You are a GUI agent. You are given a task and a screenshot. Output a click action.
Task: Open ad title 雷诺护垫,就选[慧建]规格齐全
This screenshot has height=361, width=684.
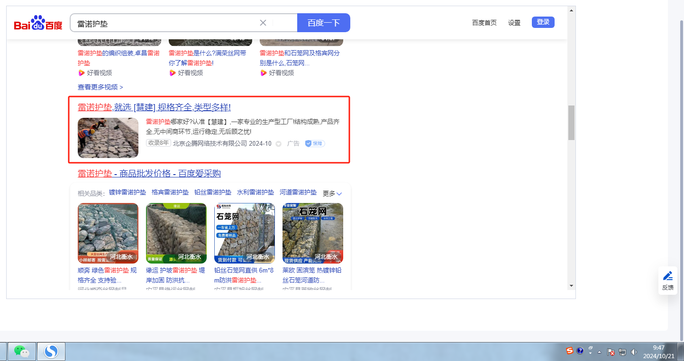pos(154,107)
